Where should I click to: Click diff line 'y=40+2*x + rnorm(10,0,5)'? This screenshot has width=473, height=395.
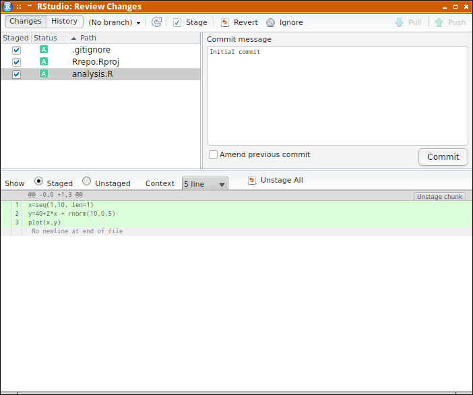pyautogui.click(x=72, y=214)
